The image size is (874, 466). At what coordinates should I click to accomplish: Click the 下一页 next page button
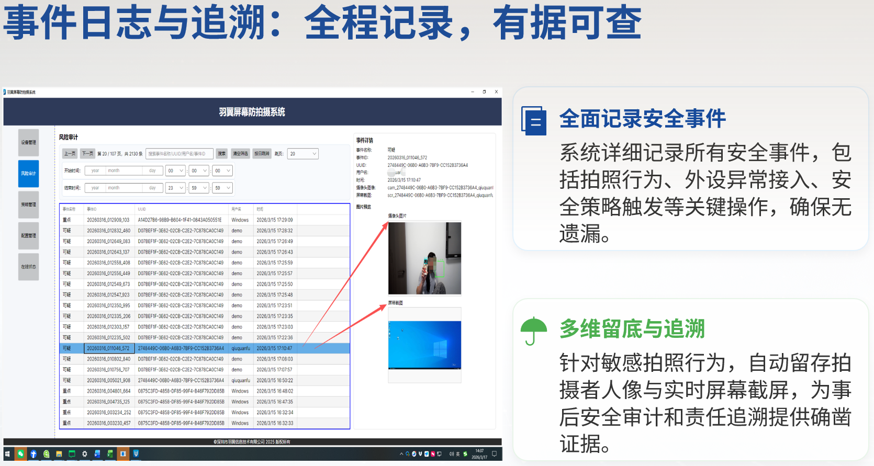(x=87, y=154)
